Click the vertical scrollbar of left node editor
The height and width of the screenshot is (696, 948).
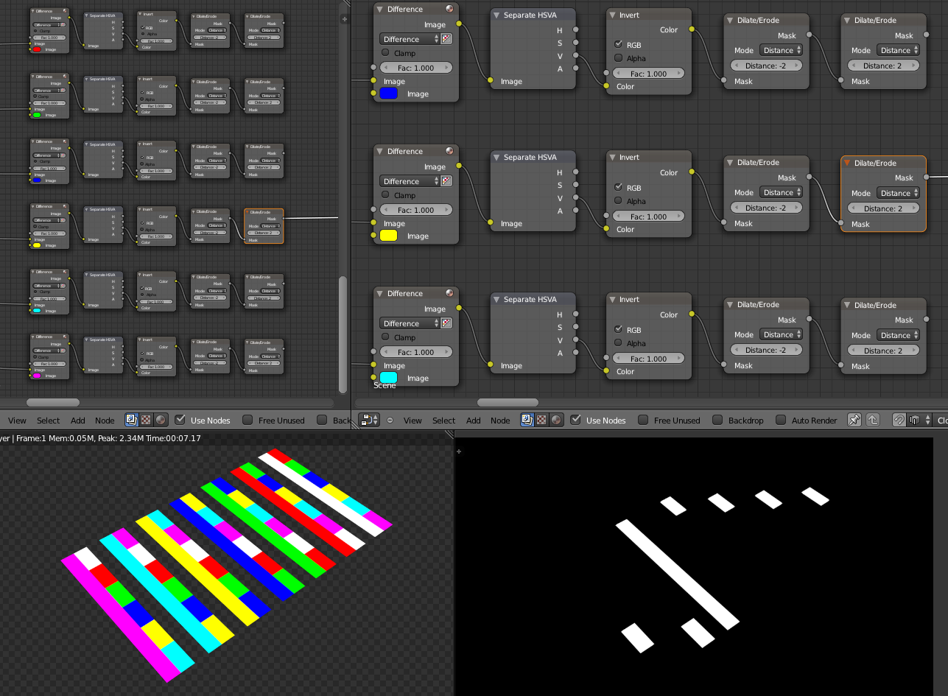point(343,335)
